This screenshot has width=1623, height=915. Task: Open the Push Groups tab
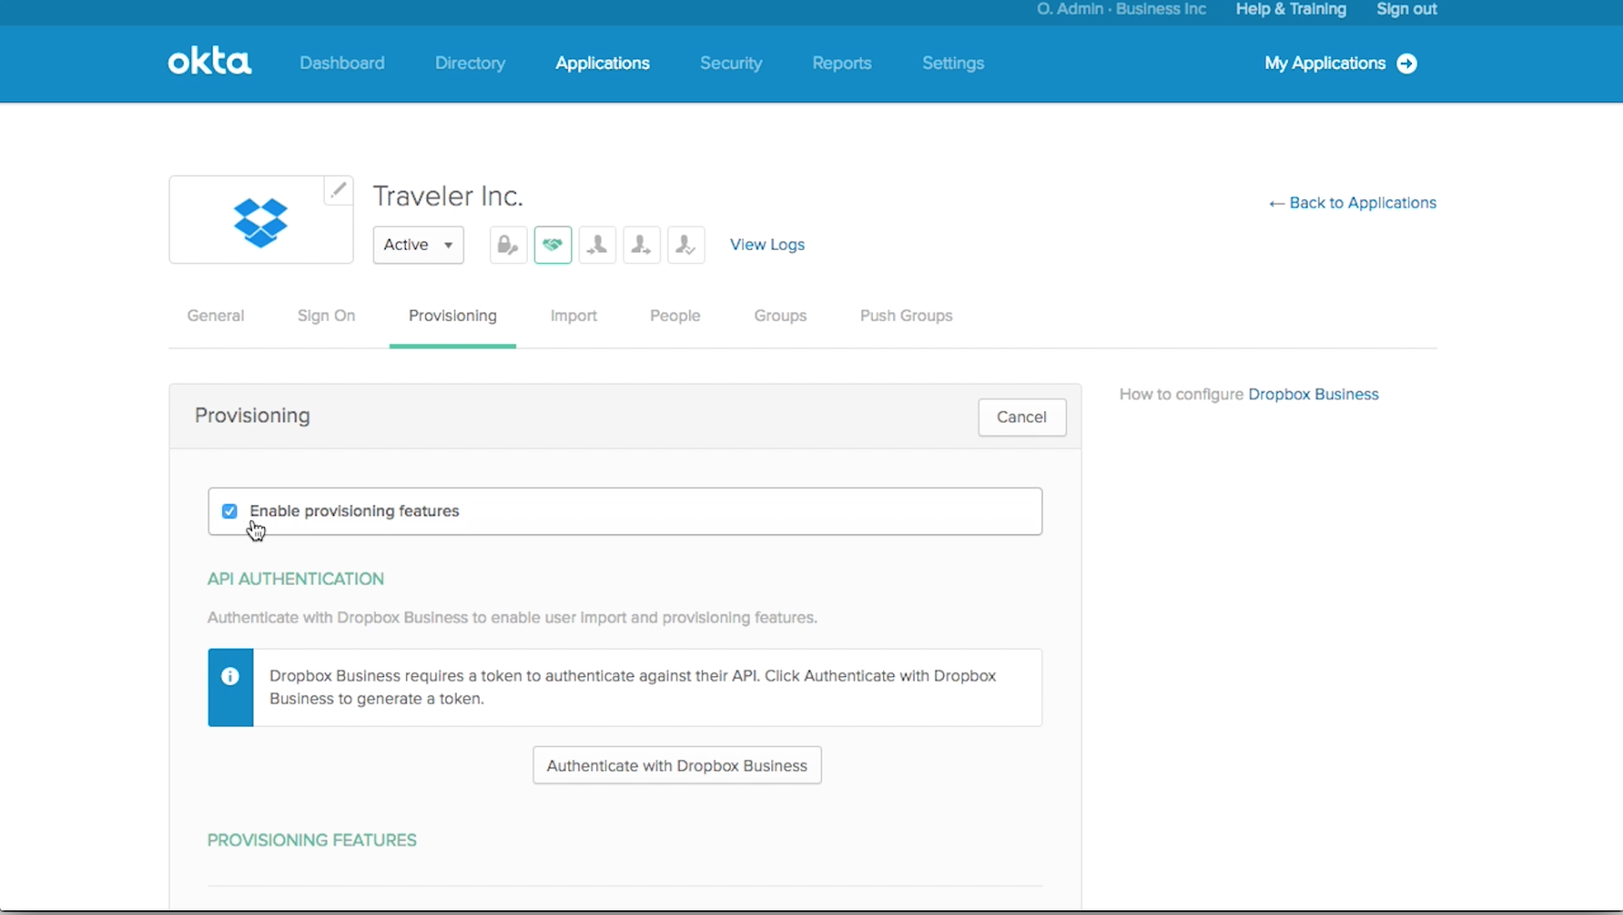pyautogui.click(x=905, y=315)
